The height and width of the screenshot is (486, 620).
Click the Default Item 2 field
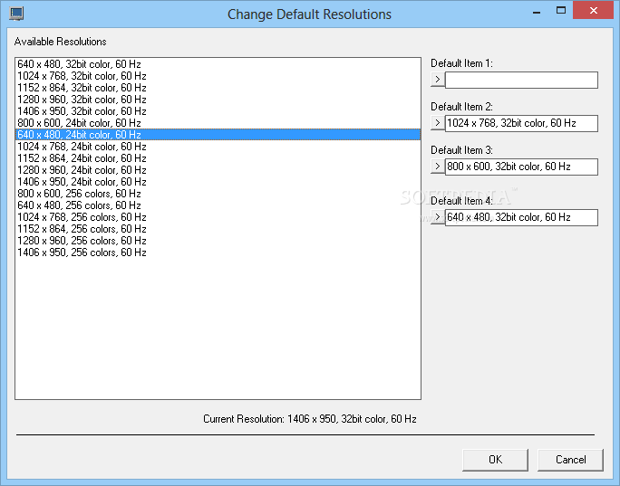521,123
